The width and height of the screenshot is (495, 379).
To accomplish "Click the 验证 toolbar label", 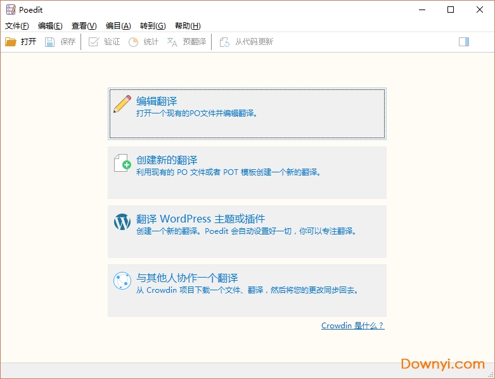I will click(x=112, y=42).
